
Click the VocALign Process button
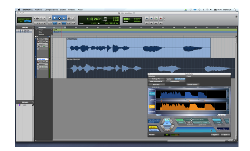click(x=154, y=130)
